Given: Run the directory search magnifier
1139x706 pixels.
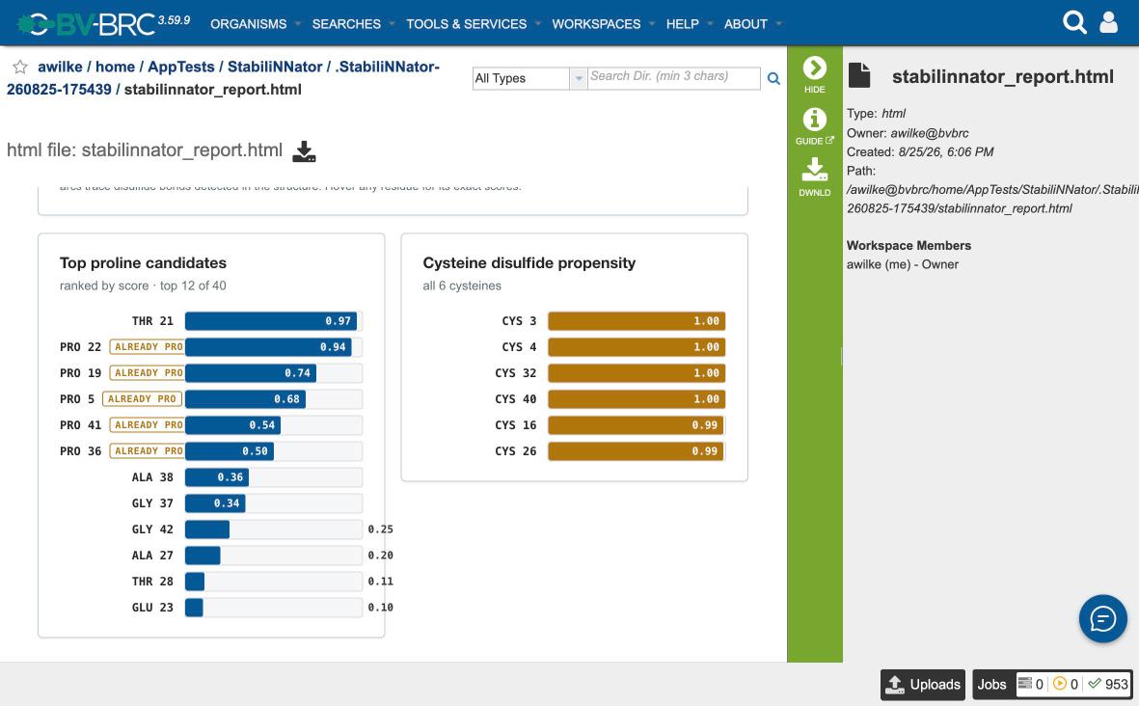Looking at the screenshot, I should pyautogui.click(x=773, y=78).
